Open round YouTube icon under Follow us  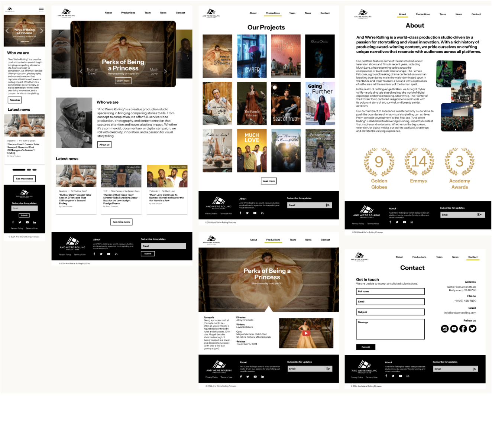coord(454,329)
